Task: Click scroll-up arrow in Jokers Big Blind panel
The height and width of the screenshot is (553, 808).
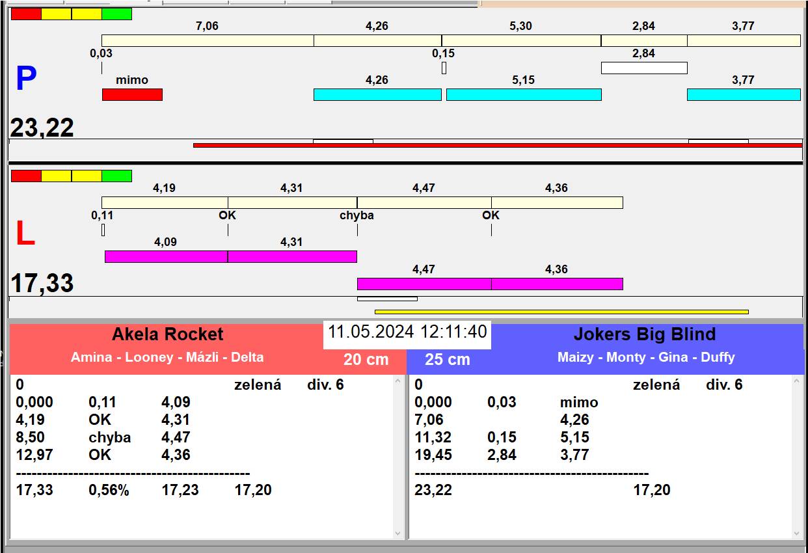Action: [x=797, y=381]
